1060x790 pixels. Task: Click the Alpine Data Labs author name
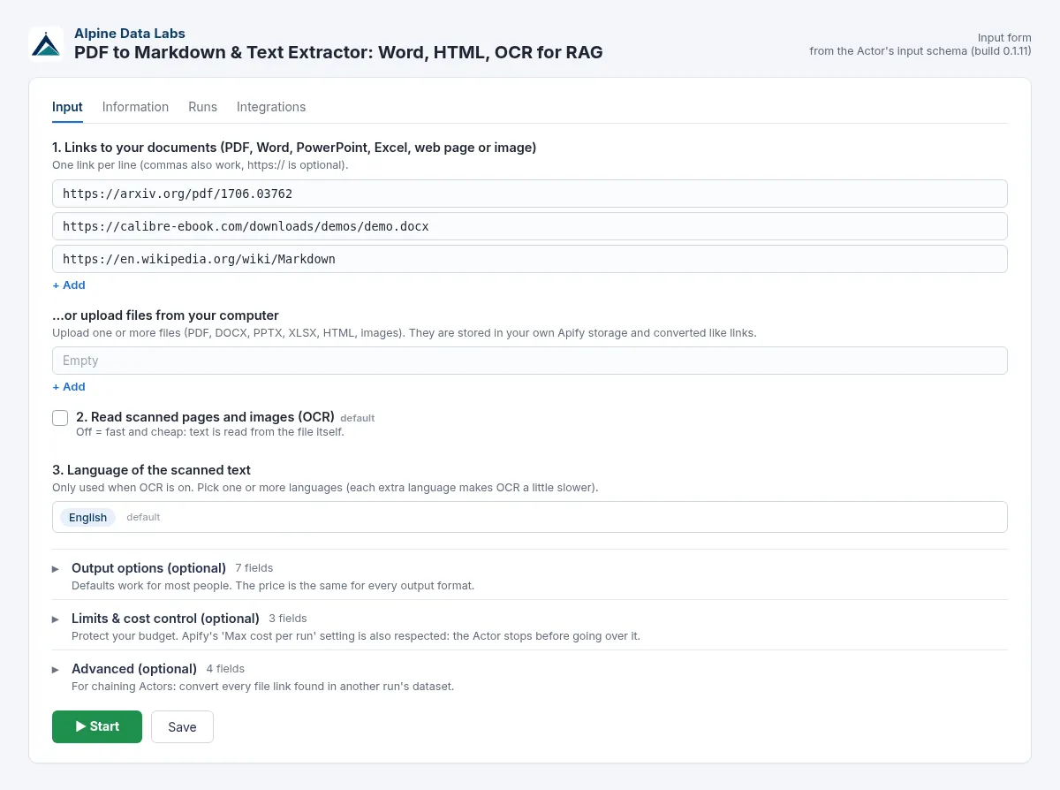[130, 34]
